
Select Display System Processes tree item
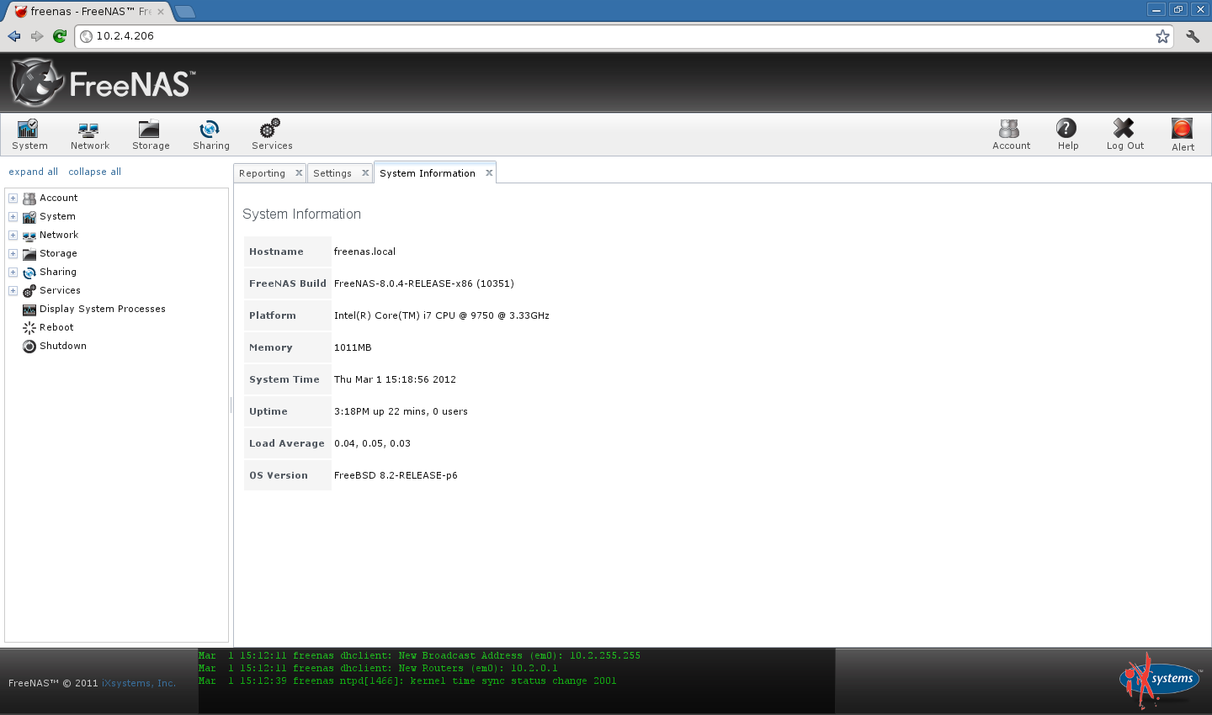point(103,310)
